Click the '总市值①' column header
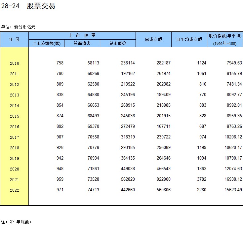 point(118,43)
